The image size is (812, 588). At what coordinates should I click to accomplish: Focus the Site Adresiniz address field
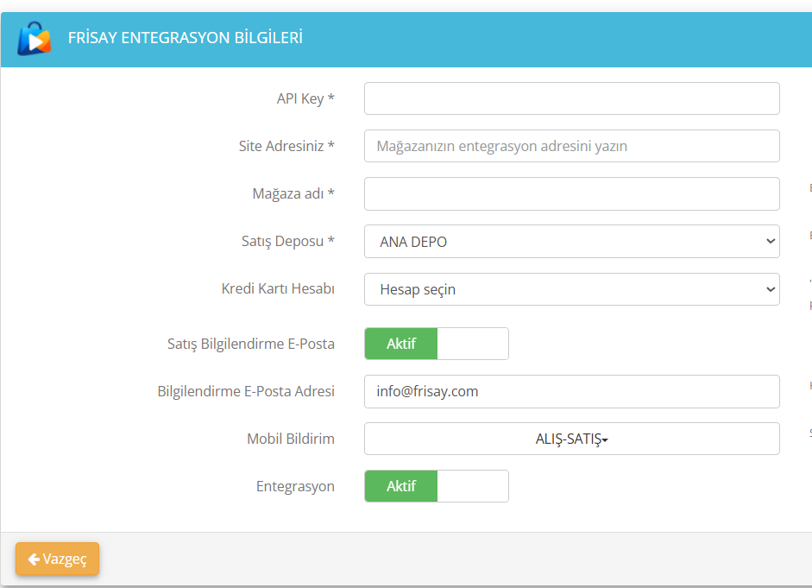click(x=572, y=146)
